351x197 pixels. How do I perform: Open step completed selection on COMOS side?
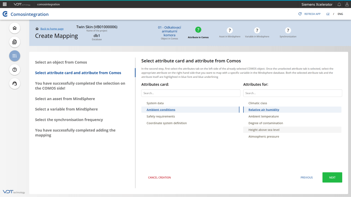[x=80, y=86]
